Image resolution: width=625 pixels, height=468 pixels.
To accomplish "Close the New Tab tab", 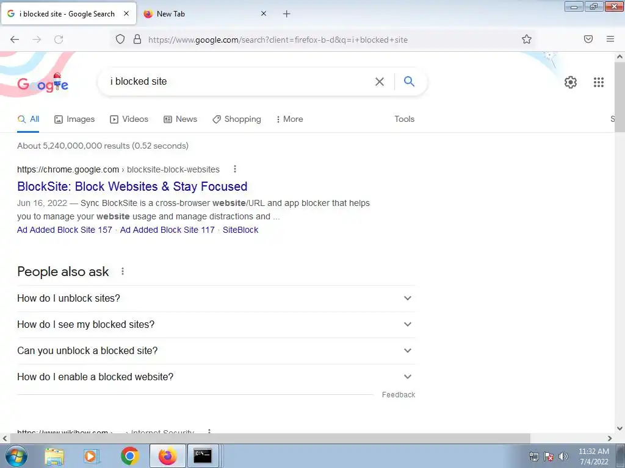I will (x=264, y=13).
